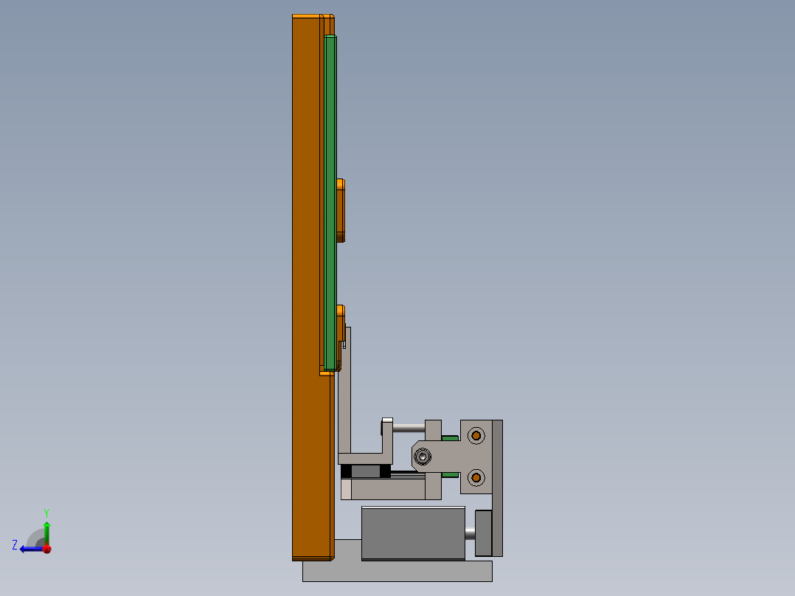Viewport: 795px width, 596px height.
Task: Select the small dark block at the piston rod end
Action: 483,533
